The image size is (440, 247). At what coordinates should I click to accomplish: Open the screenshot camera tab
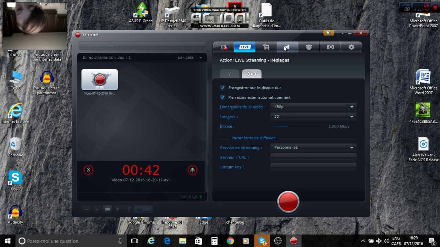pos(330,47)
